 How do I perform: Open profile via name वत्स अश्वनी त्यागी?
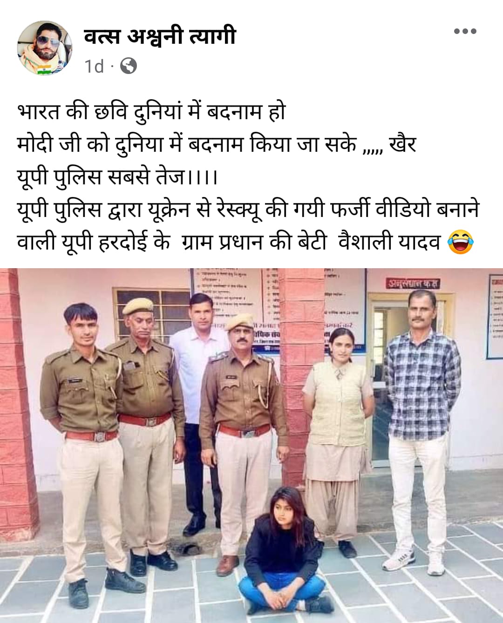pos(160,36)
